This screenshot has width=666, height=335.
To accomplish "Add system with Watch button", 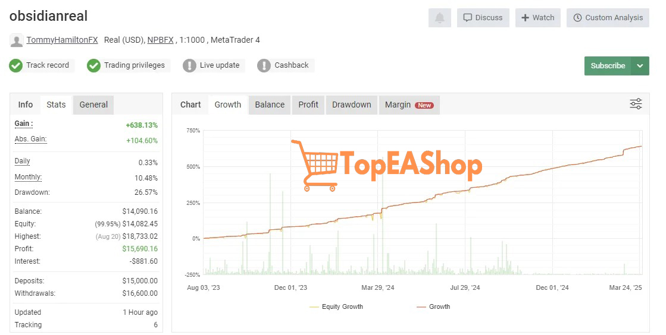I will coord(537,18).
